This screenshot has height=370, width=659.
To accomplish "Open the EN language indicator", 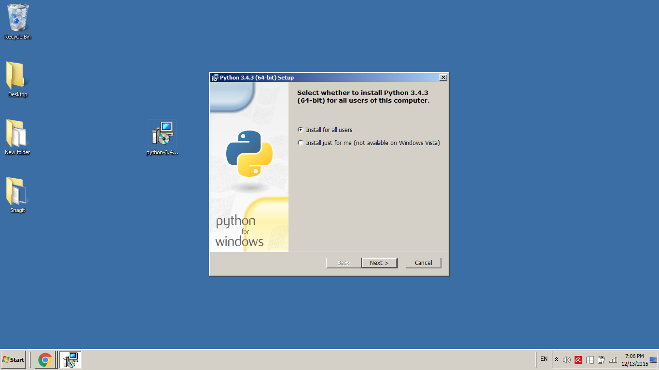I will click(x=544, y=359).
